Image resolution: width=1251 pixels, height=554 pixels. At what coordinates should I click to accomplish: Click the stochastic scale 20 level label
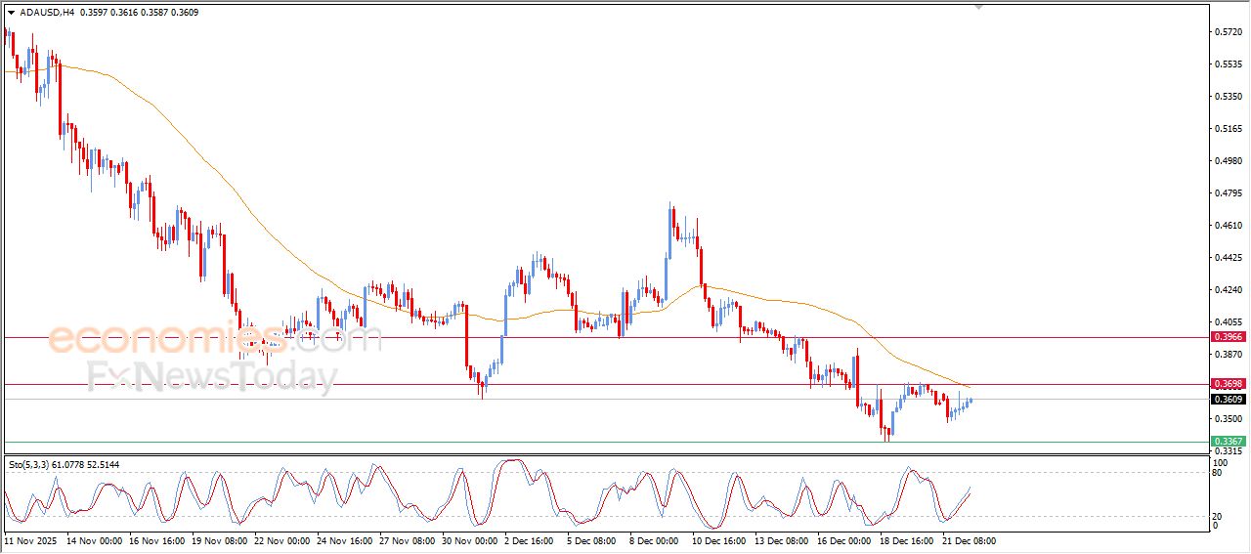pyautogui.click(x=1217, y=516)
